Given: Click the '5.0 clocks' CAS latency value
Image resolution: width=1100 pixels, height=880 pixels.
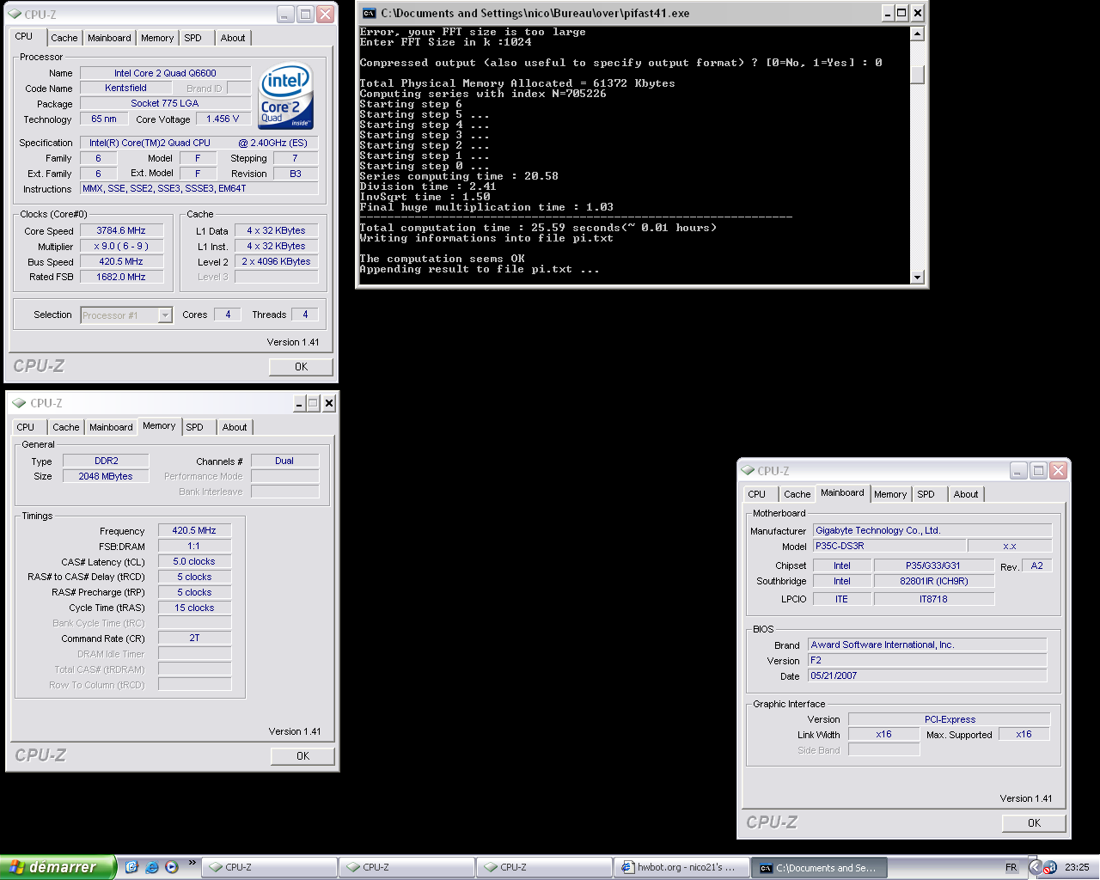Looking at the screenshot, I should [x=194, y=561].
